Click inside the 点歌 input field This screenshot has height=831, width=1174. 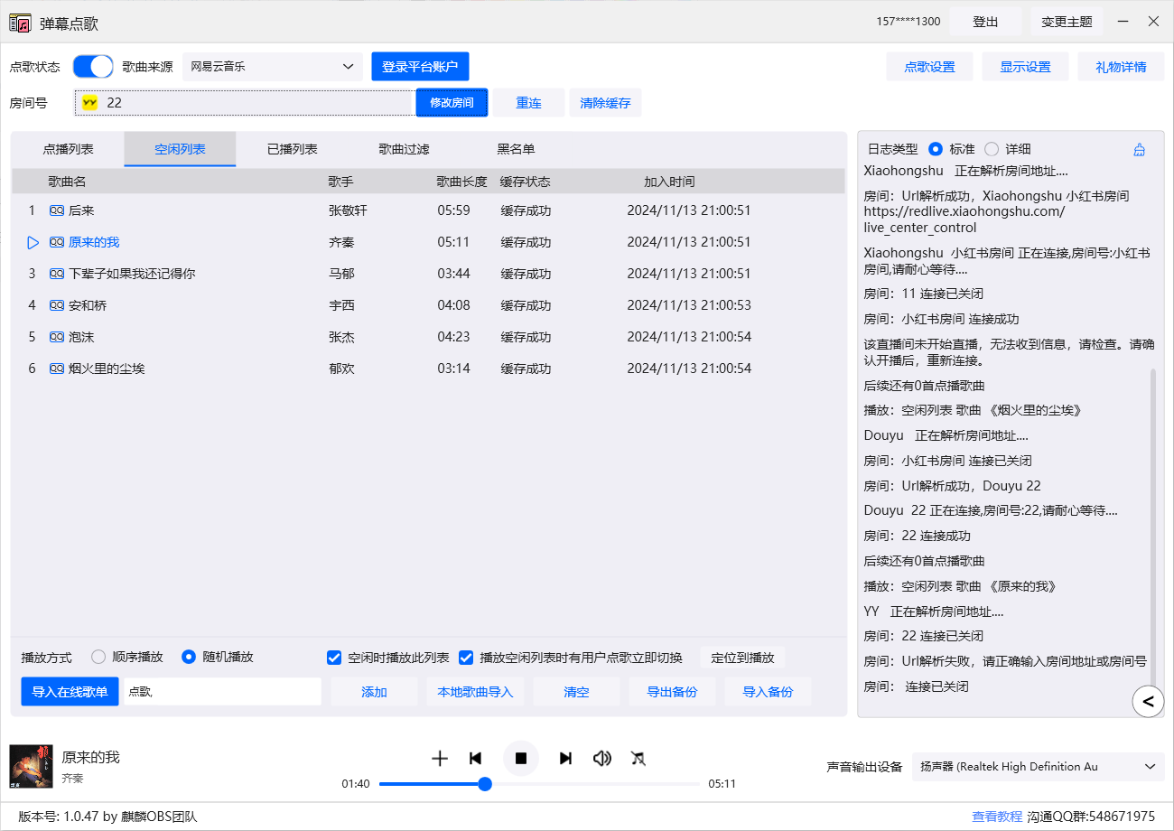(221, 691)
